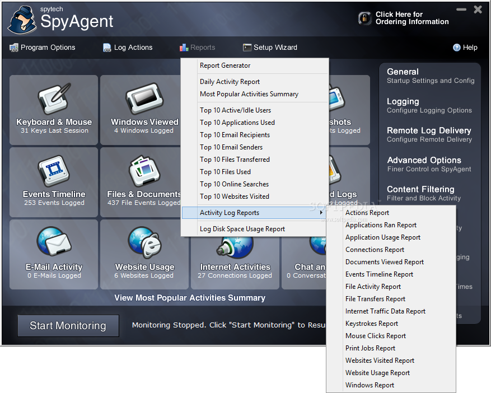The height and width of the screenshot is (393, 491).
Task: Click the Help question mark icon
Action: point(456,48)
